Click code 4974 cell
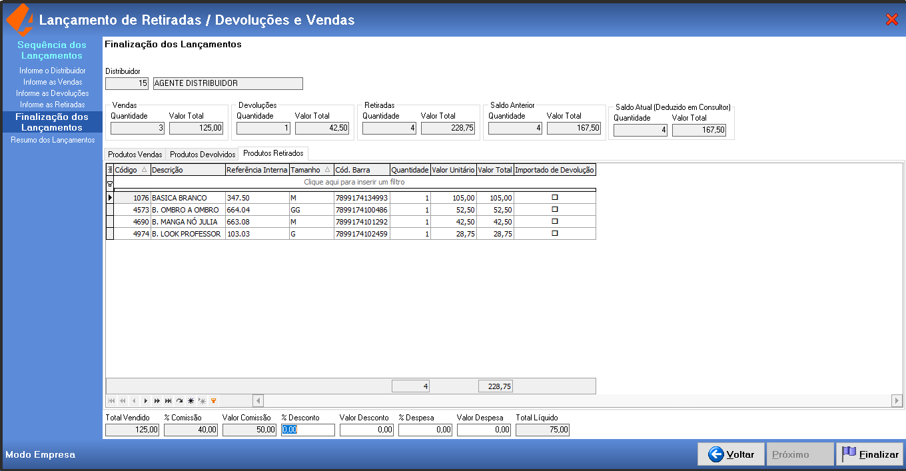Viewport: 906px width, 471px height. 132,234
